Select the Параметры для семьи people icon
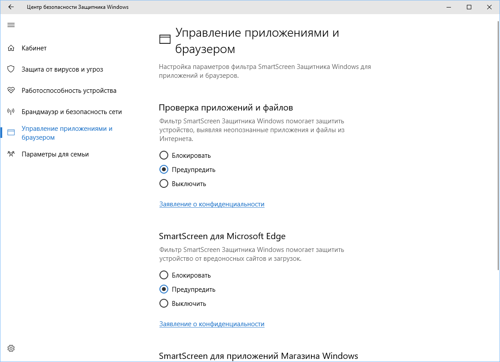The width and height of the screenshot is (500, 362). pos(11,154)
